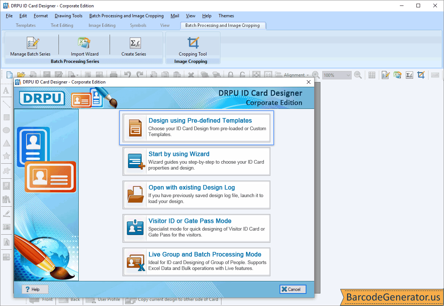Viewport: 444px width, 306px height.
Task: Close the DRPU startup dialog
Action: point(309,82)
